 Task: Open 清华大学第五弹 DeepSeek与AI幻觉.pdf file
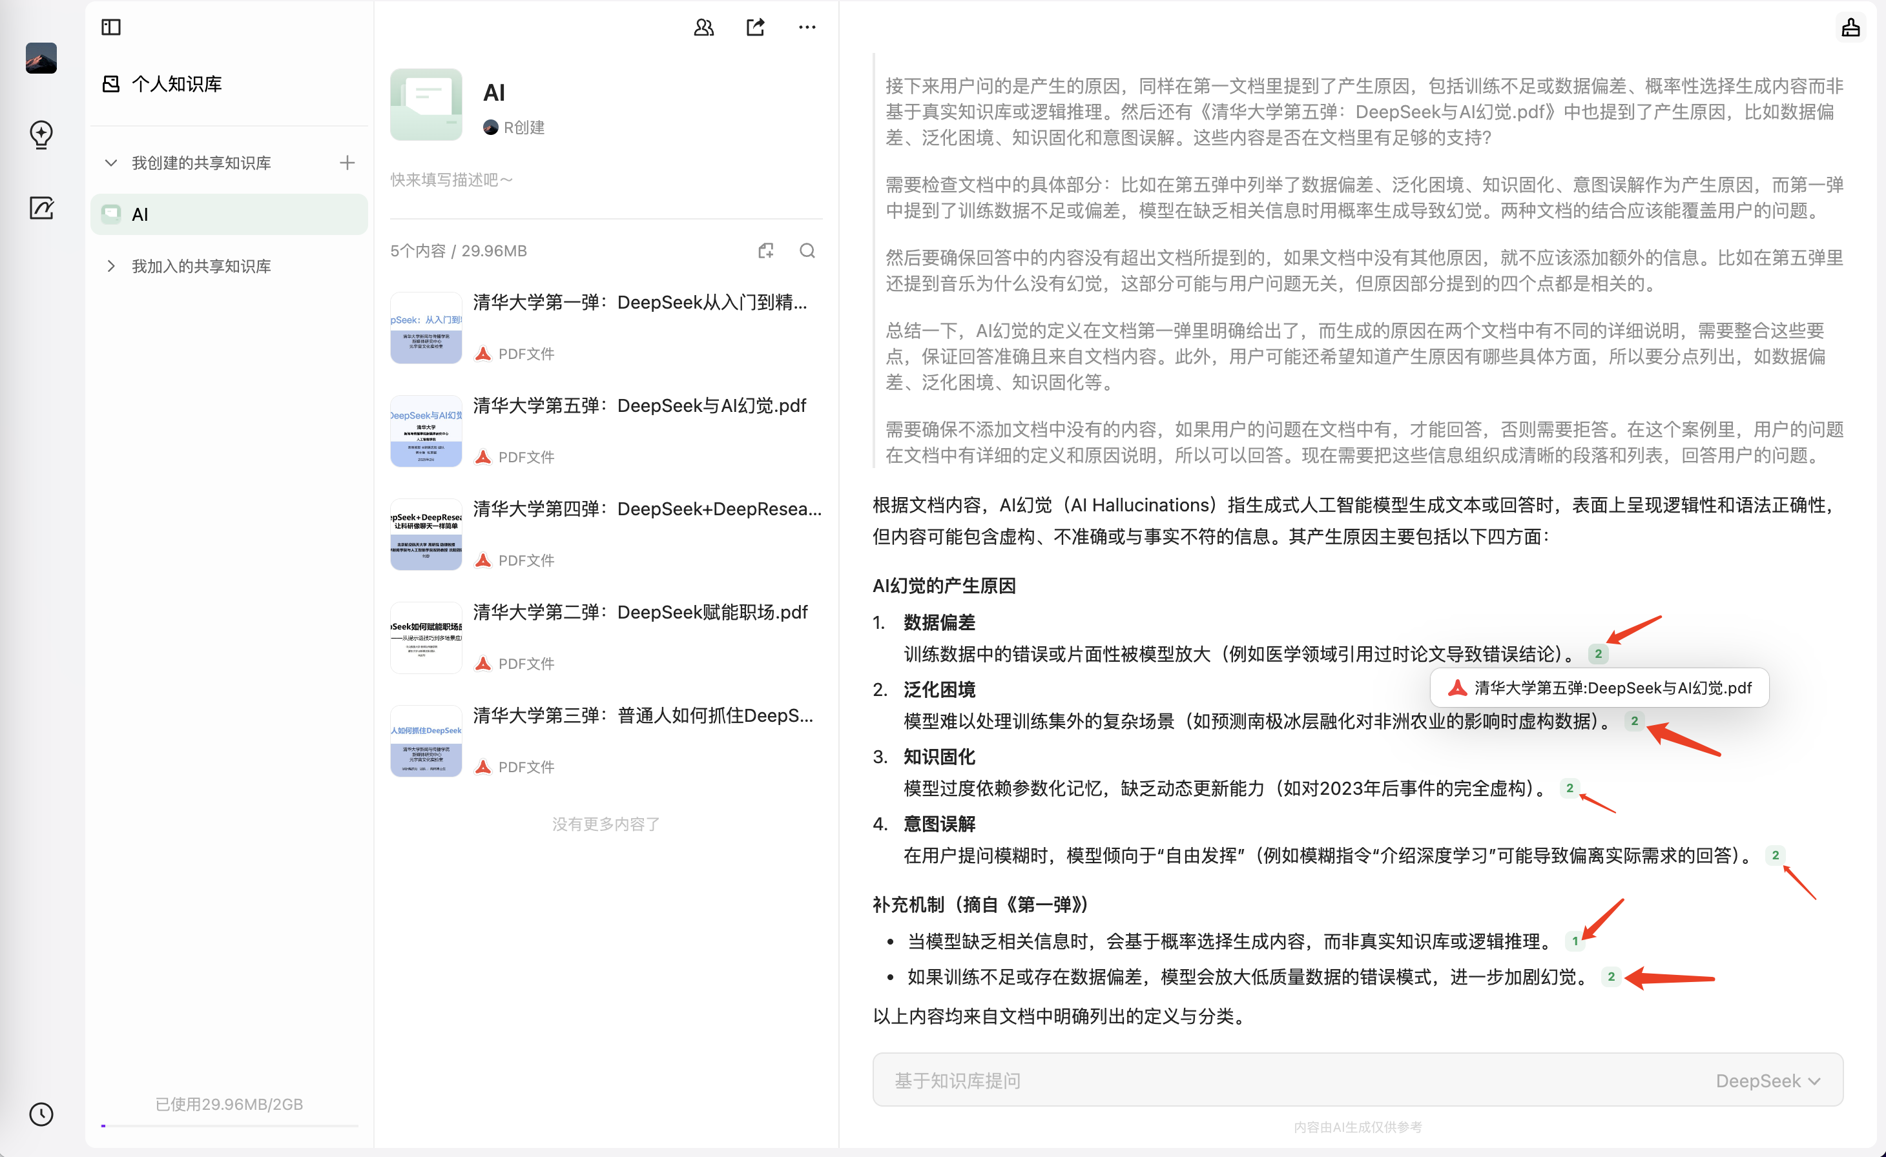coord(639,405)
